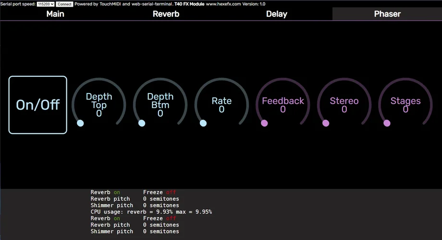Switch to the Main tab
The height and width of the screenshot is (240, 442).
55,14
